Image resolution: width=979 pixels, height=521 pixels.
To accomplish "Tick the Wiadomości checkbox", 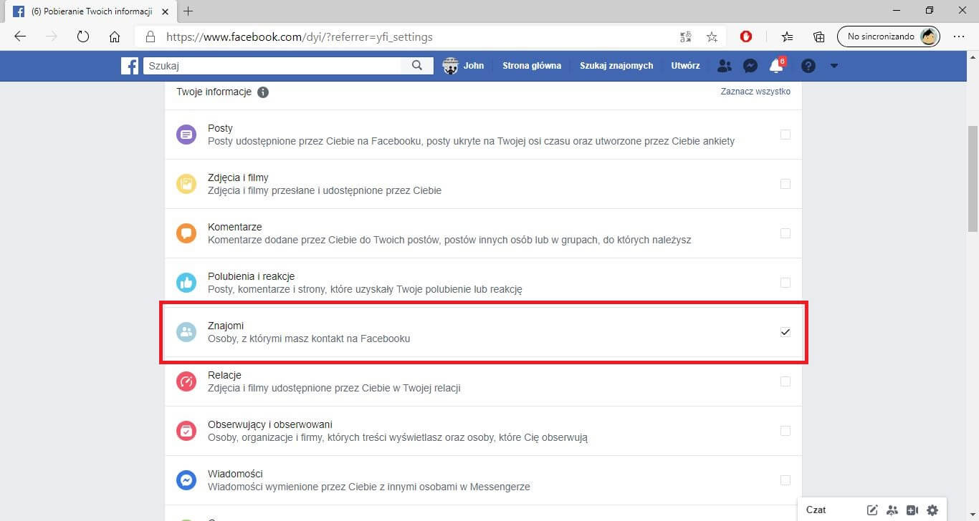I will (785, 480).
